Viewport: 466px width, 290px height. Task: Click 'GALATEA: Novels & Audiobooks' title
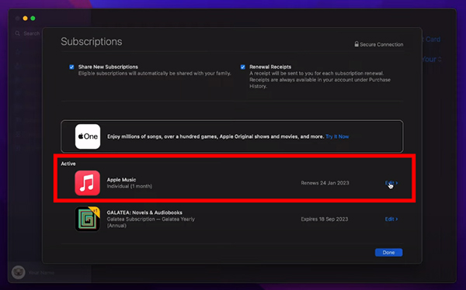[x=144, y=212]
